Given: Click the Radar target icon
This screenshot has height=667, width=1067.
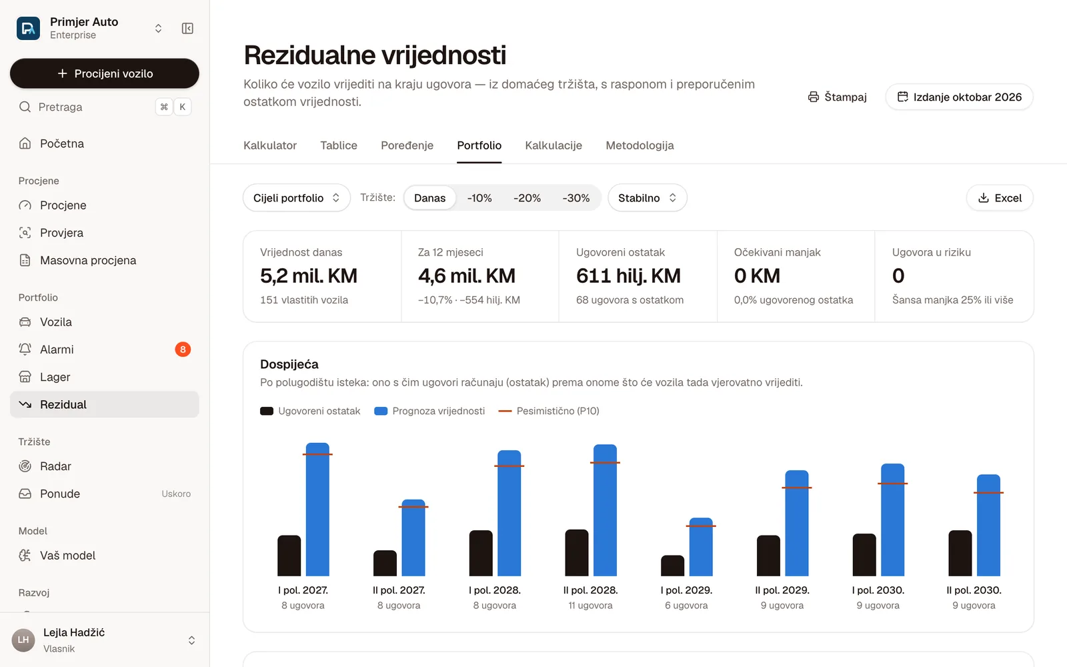Looking at the screenshot, I should tap(25, 466).
